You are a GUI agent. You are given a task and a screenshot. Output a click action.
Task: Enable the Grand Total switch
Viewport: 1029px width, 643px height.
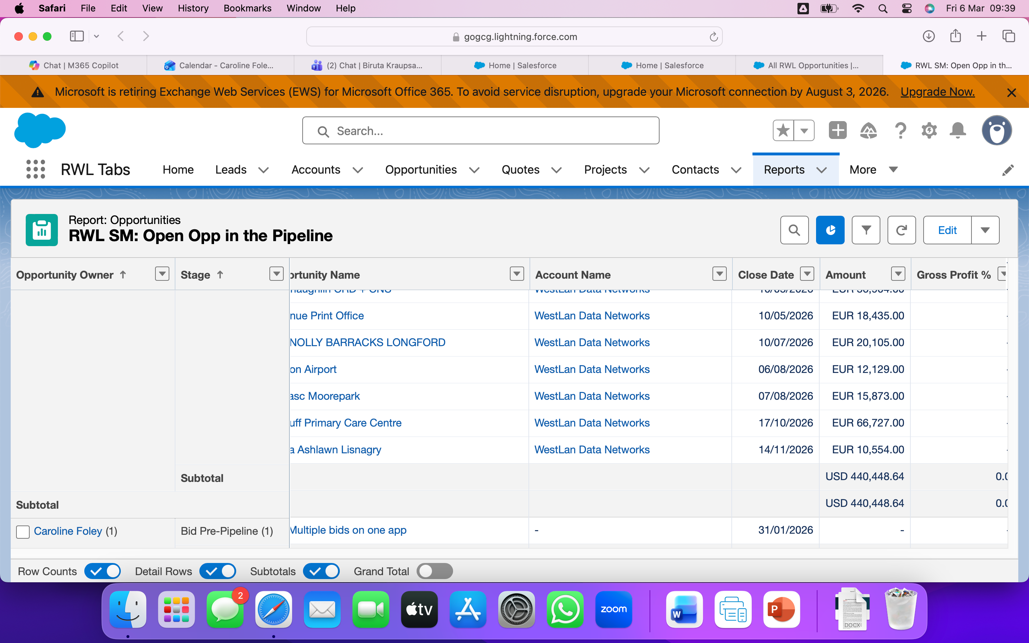(434, 571)
